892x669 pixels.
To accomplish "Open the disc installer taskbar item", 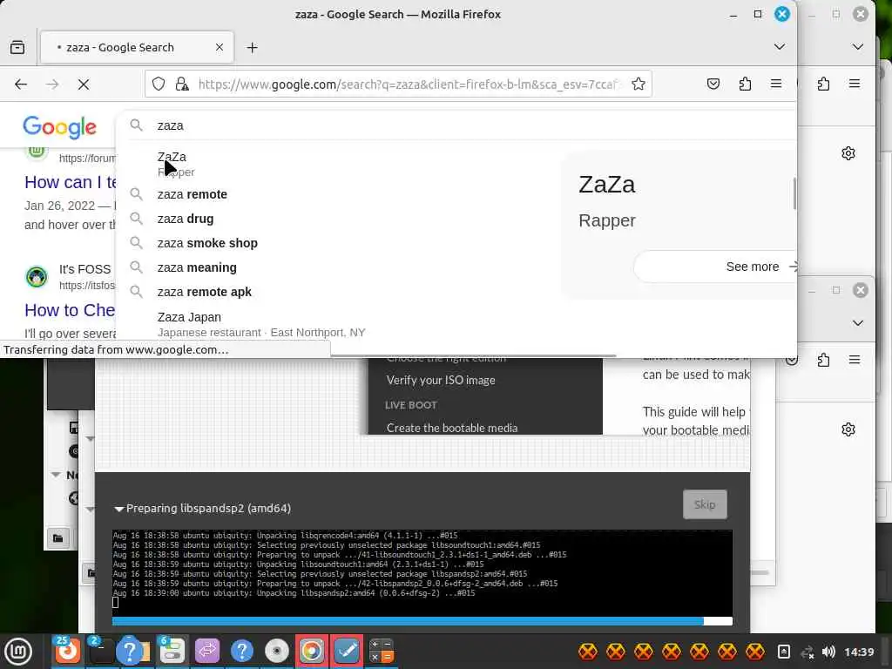I will pos(277,652).
